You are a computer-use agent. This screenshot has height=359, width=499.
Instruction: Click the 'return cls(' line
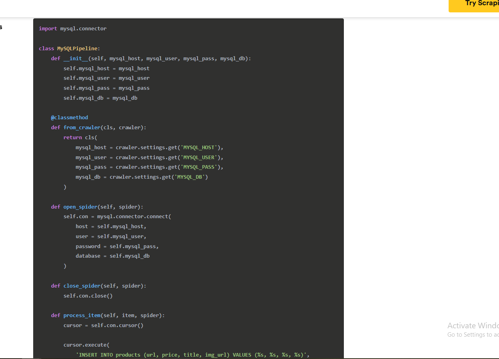80,138
